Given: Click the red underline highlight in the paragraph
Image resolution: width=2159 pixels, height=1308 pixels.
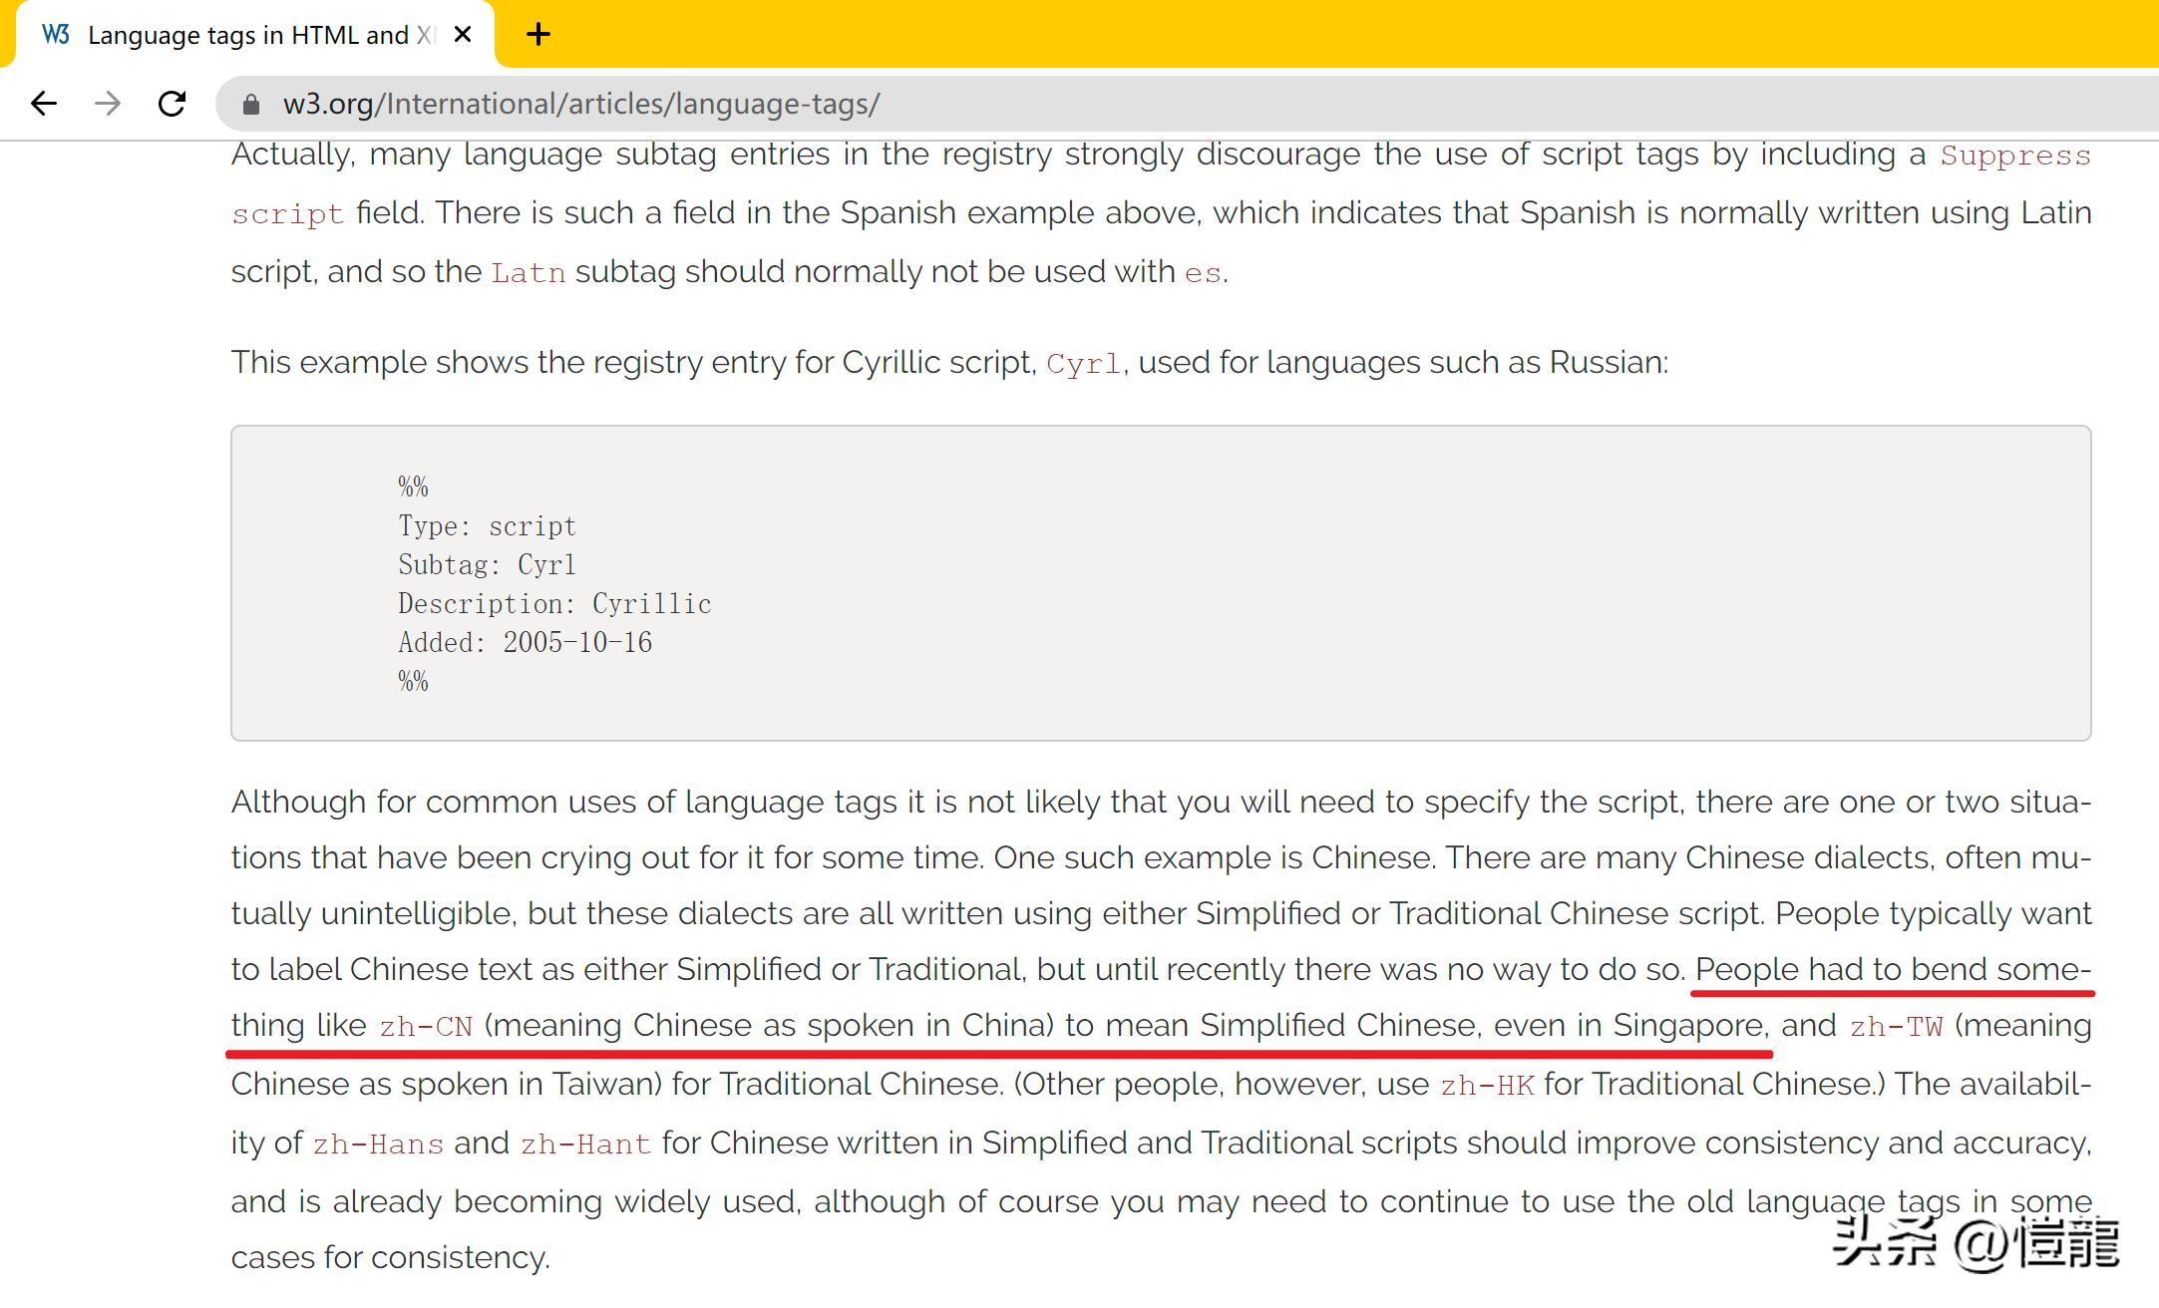Looking at the screenshot, I should click(x=997, y=1050).
